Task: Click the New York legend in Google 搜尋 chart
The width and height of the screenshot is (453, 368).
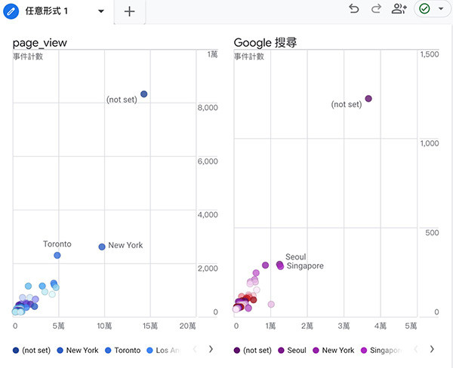Action: [334, 350]
